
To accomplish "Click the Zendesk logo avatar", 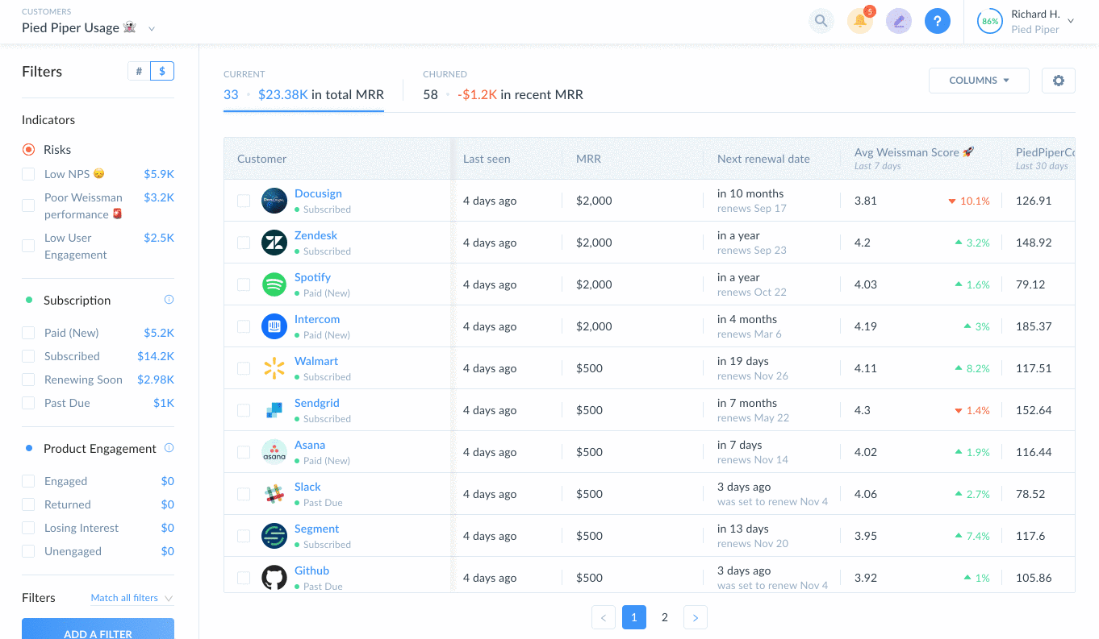I will coord(274,243).
